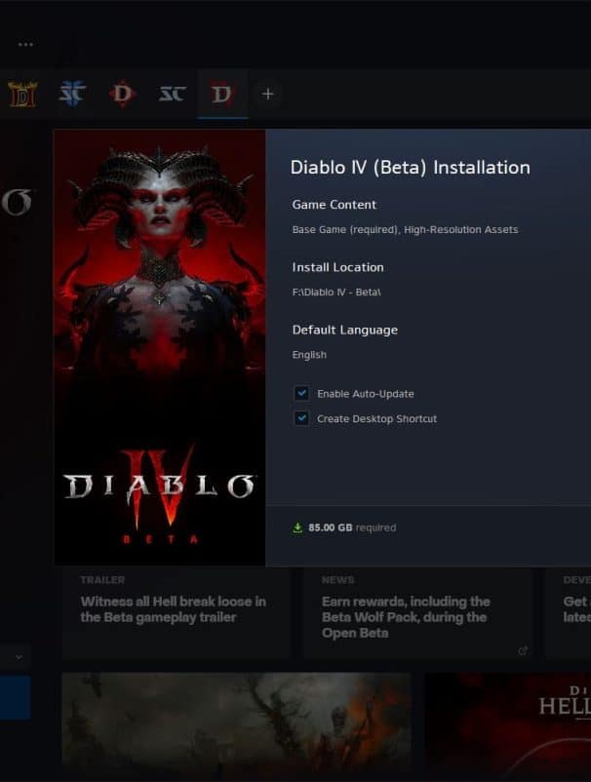Change Game Content selection
The width and height of the screenshot is (591, 782).
point(405,229)
